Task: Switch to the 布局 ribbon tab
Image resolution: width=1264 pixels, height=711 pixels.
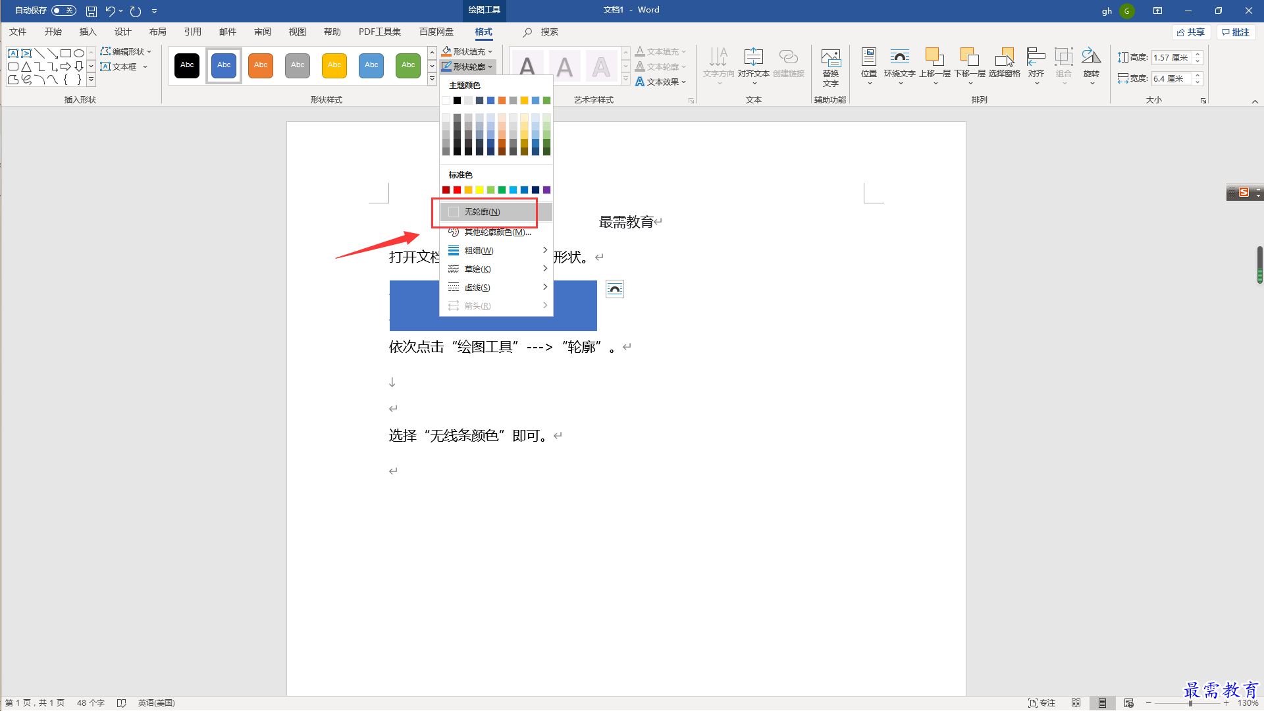Action: point(157,32)
